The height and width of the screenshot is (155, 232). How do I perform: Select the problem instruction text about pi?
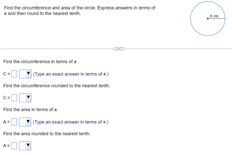tap(76, 10)
